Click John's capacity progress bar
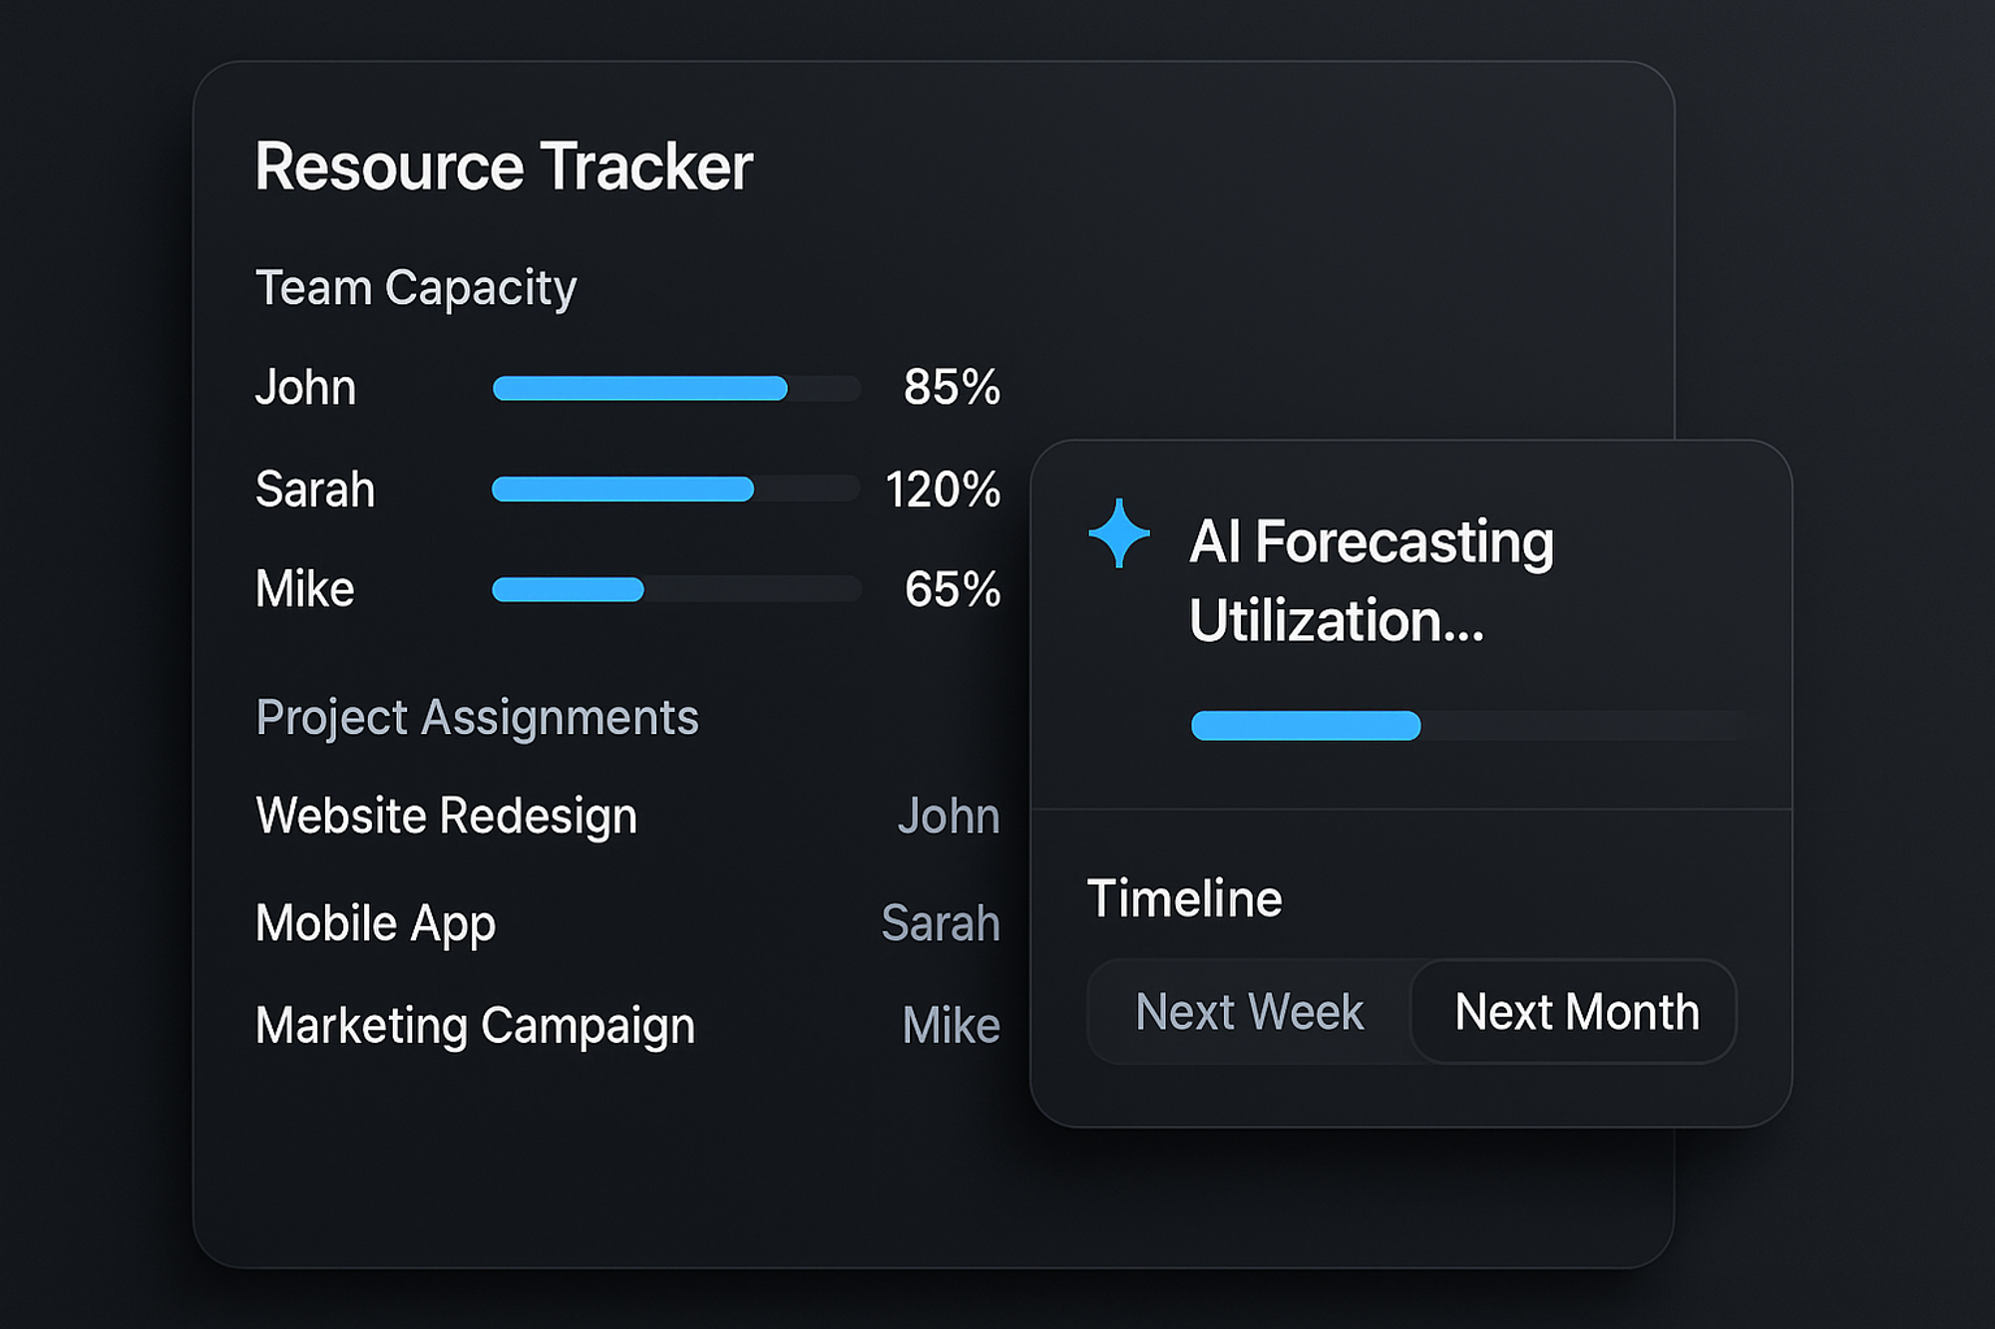 tap(676, 388)
